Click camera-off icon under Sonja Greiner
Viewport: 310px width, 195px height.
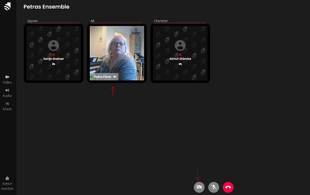(54, 64)
